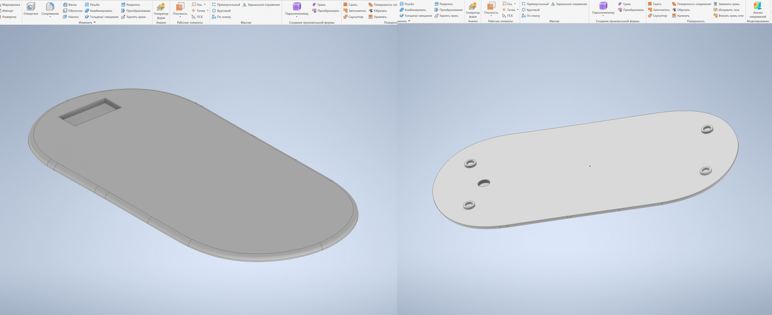Choose the Оболочка (Shell) tool

pyautogui.click(x=72, y=10)
